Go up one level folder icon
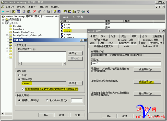Image resolution: width=167 pixels, height=121 pixels. tap(14, 11)
